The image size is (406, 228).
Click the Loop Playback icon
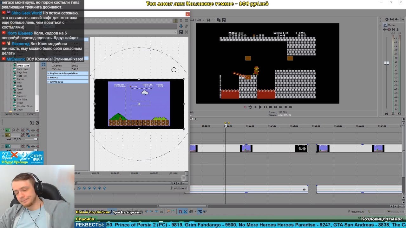pos(250,107)
